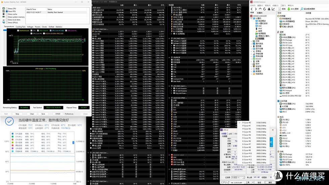
Task: Select 安全性 shield item in tree
Action: [x=257, y=66]
